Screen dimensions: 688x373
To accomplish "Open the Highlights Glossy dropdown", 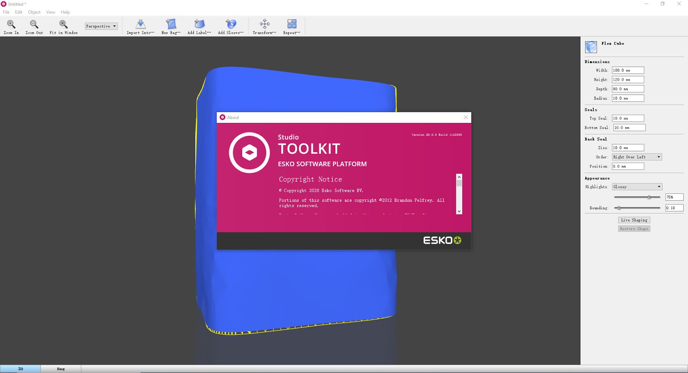I will 637,186.
